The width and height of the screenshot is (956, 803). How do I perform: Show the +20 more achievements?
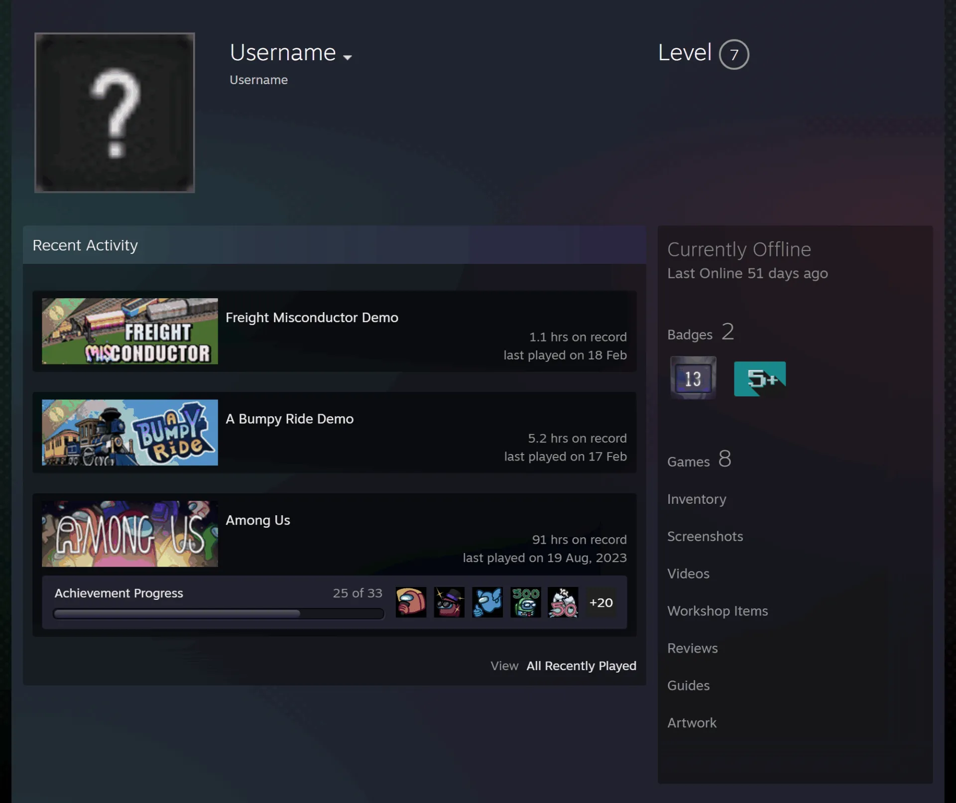point(601,602)
